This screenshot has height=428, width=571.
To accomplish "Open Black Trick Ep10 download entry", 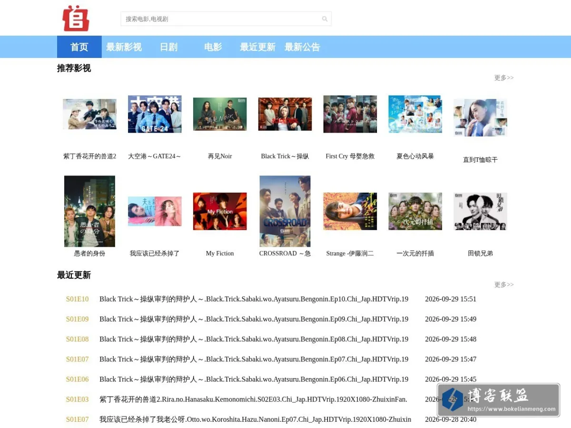I will tap(254, 299).
